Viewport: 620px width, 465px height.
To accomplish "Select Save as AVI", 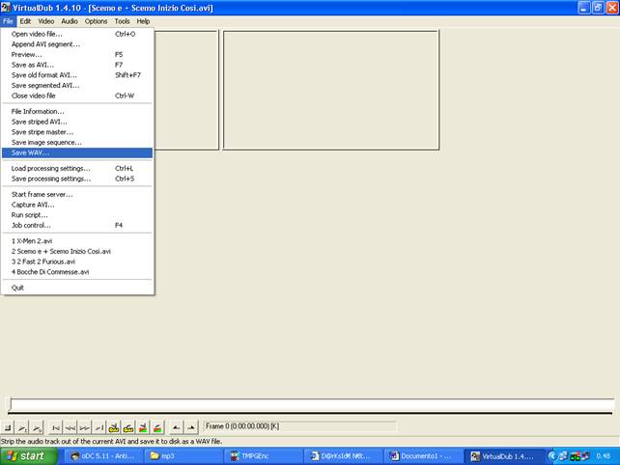I will coord(77,65).
